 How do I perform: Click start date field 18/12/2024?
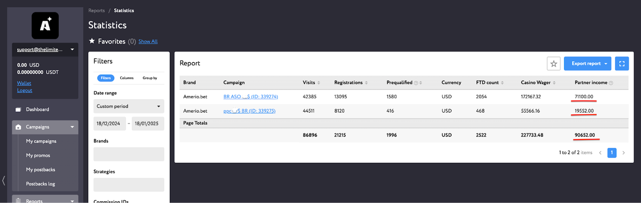(x=110, y=123)
